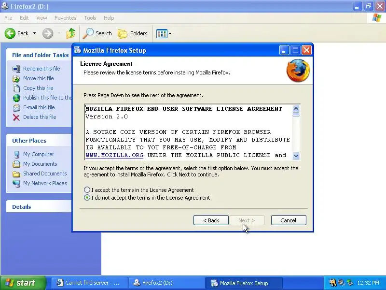Click the Move this file icon
This screenshot has height=290, width=386.
(x=16, y=78)
